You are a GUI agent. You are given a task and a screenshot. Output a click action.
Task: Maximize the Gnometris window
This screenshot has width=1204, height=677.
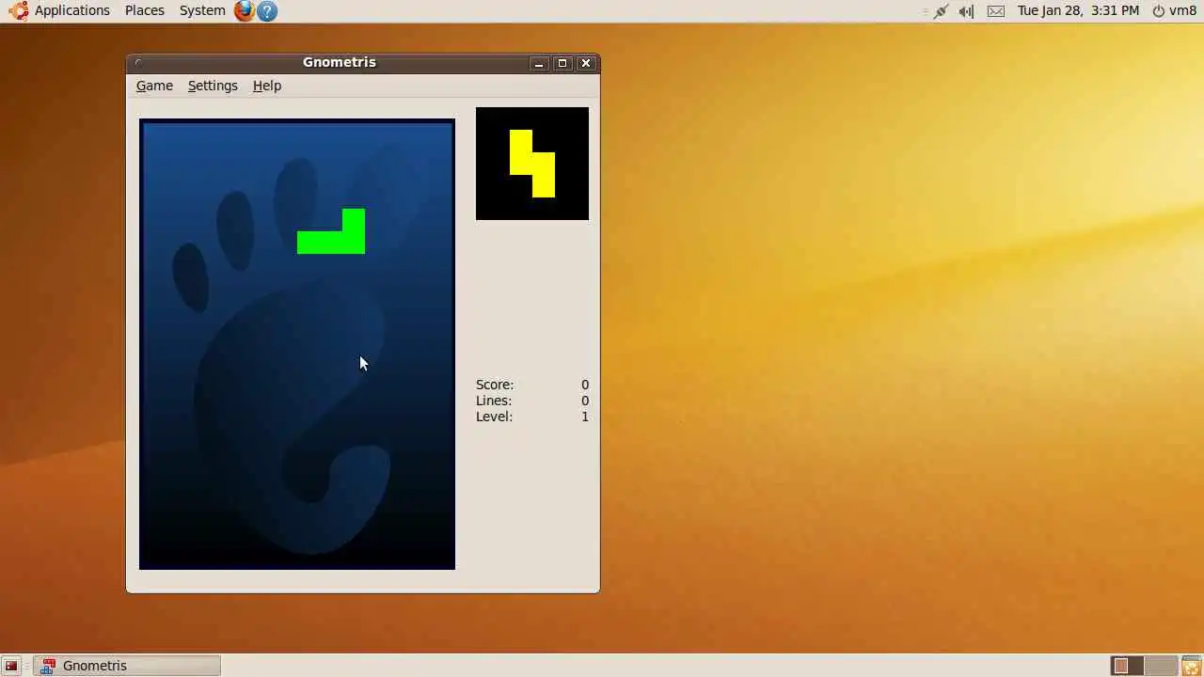562,63
